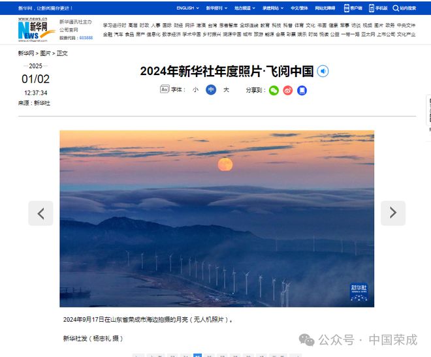Viewport: 431px width, 357px height.
Task: Set font size to 中 (medium)
Action: point(211,89)
